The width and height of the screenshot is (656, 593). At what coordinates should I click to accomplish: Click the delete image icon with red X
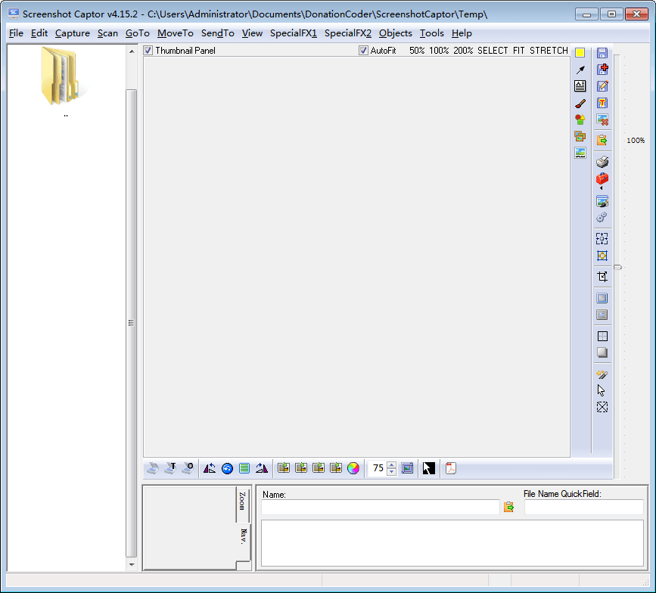click(x=602, y=120)
